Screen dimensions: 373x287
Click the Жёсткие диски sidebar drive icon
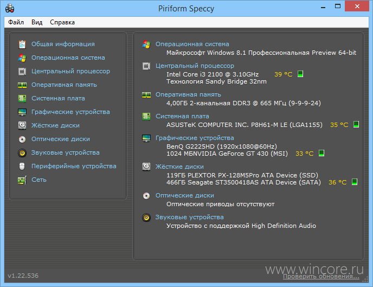[x=22, y=125]
